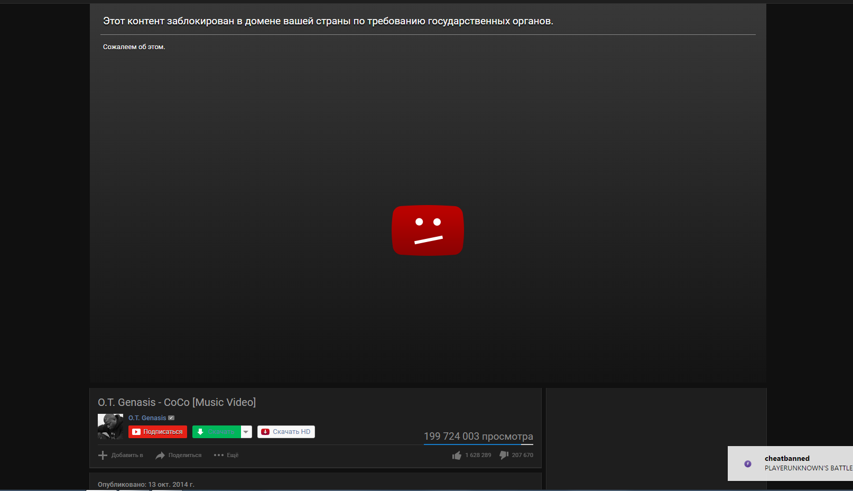This screenshot has width=853, height=491.
Task: Click the blocked-content message heading text
Action: [x=328, y=21]
